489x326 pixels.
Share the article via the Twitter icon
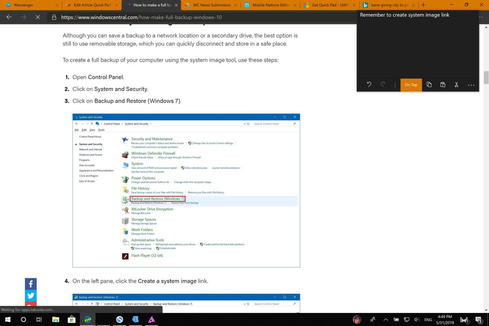pos(31,295)
